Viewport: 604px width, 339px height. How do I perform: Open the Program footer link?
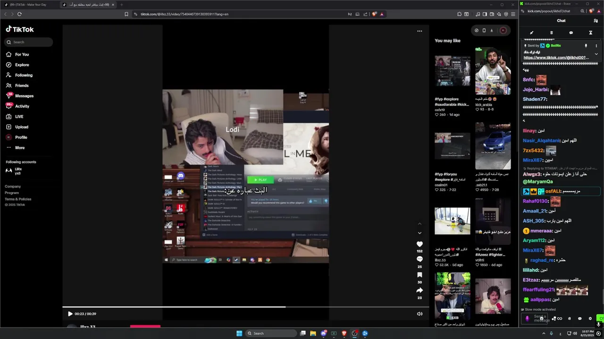click(x=12, y=193)
